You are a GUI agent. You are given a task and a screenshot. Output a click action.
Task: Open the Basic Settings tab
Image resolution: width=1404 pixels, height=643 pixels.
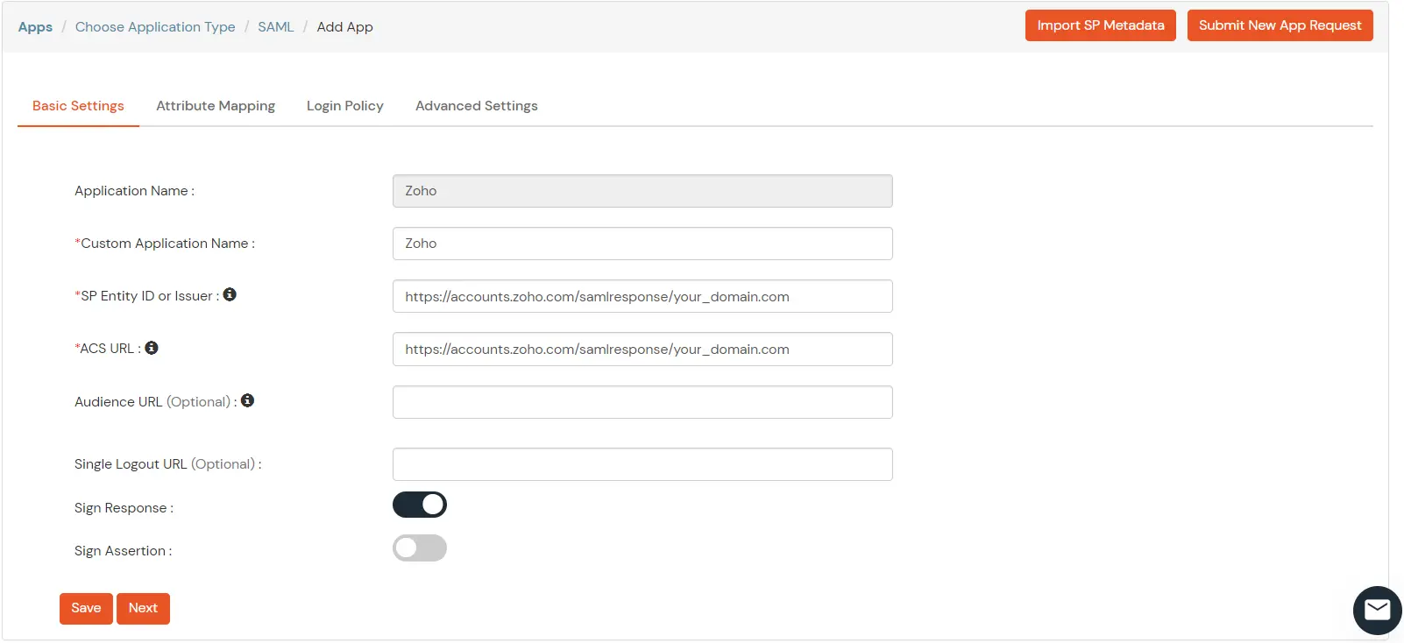coord(78,106)
